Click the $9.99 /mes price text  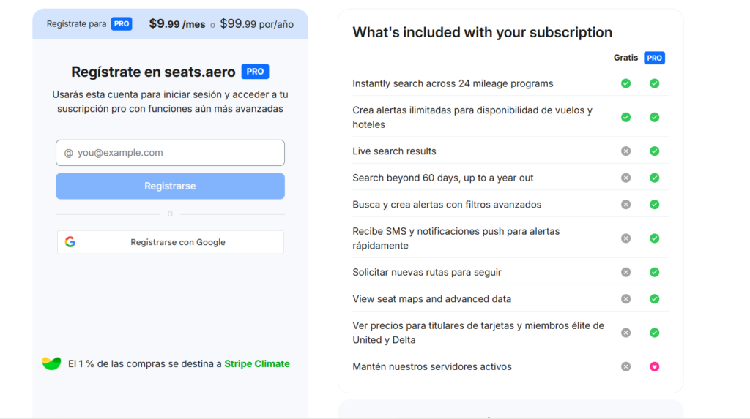tap(177, 24)
